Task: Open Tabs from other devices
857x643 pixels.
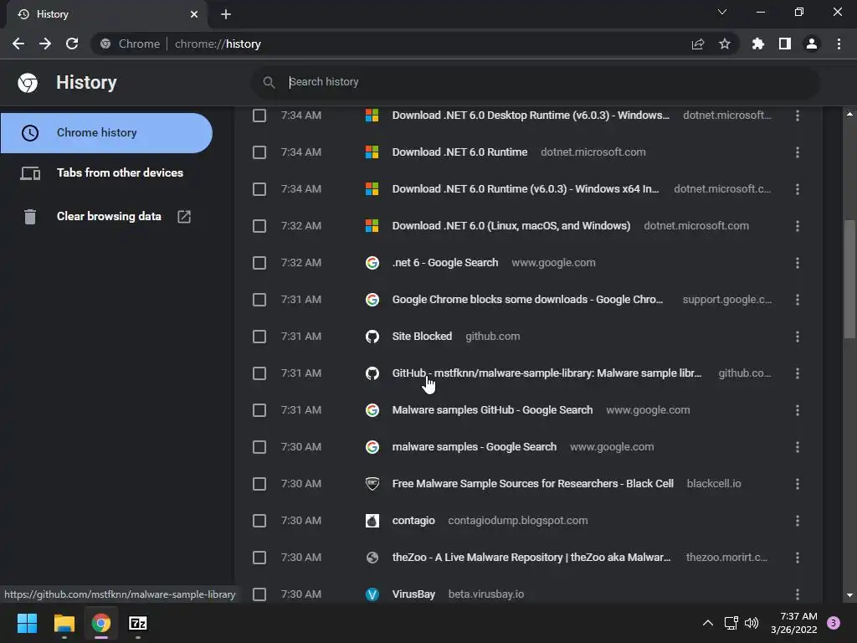Action: click(x=106, y=172)
